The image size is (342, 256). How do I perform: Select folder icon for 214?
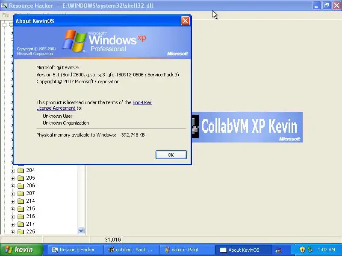21,201
